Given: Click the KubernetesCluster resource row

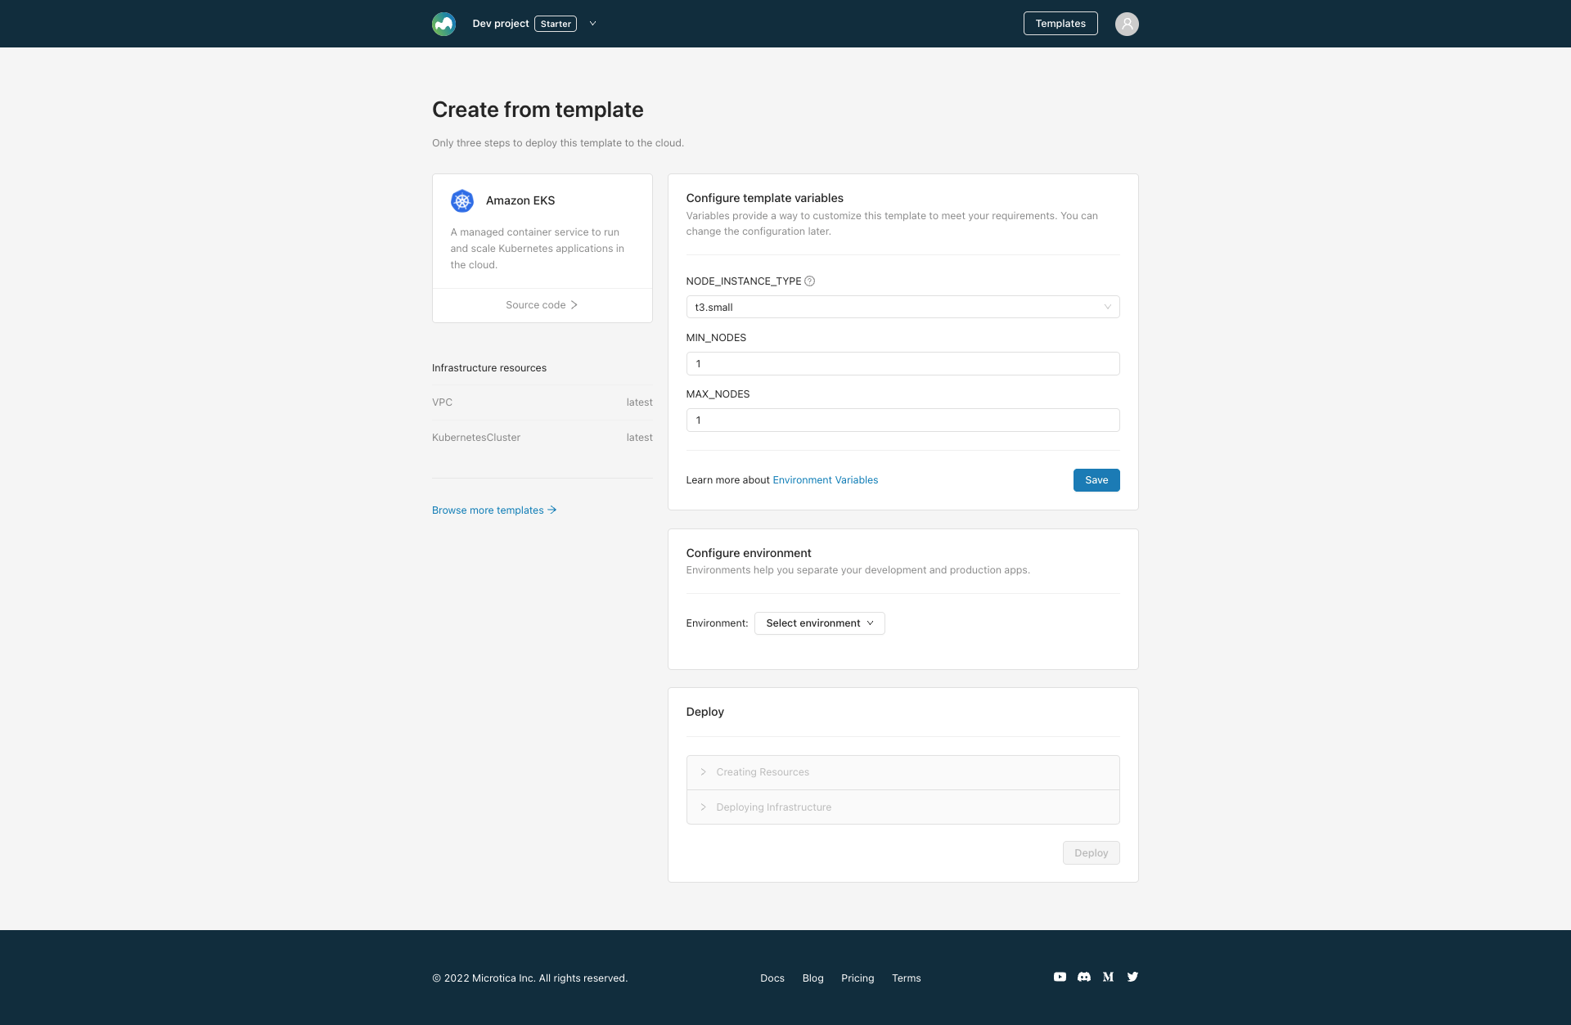Looking at the screenshot, I should [542, 438].
